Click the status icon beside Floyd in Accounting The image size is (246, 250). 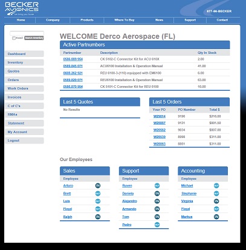(216, 209)
